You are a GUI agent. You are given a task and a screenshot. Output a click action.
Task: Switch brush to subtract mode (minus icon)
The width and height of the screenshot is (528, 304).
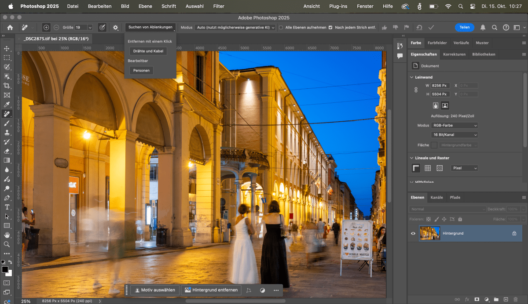[56, 27]
